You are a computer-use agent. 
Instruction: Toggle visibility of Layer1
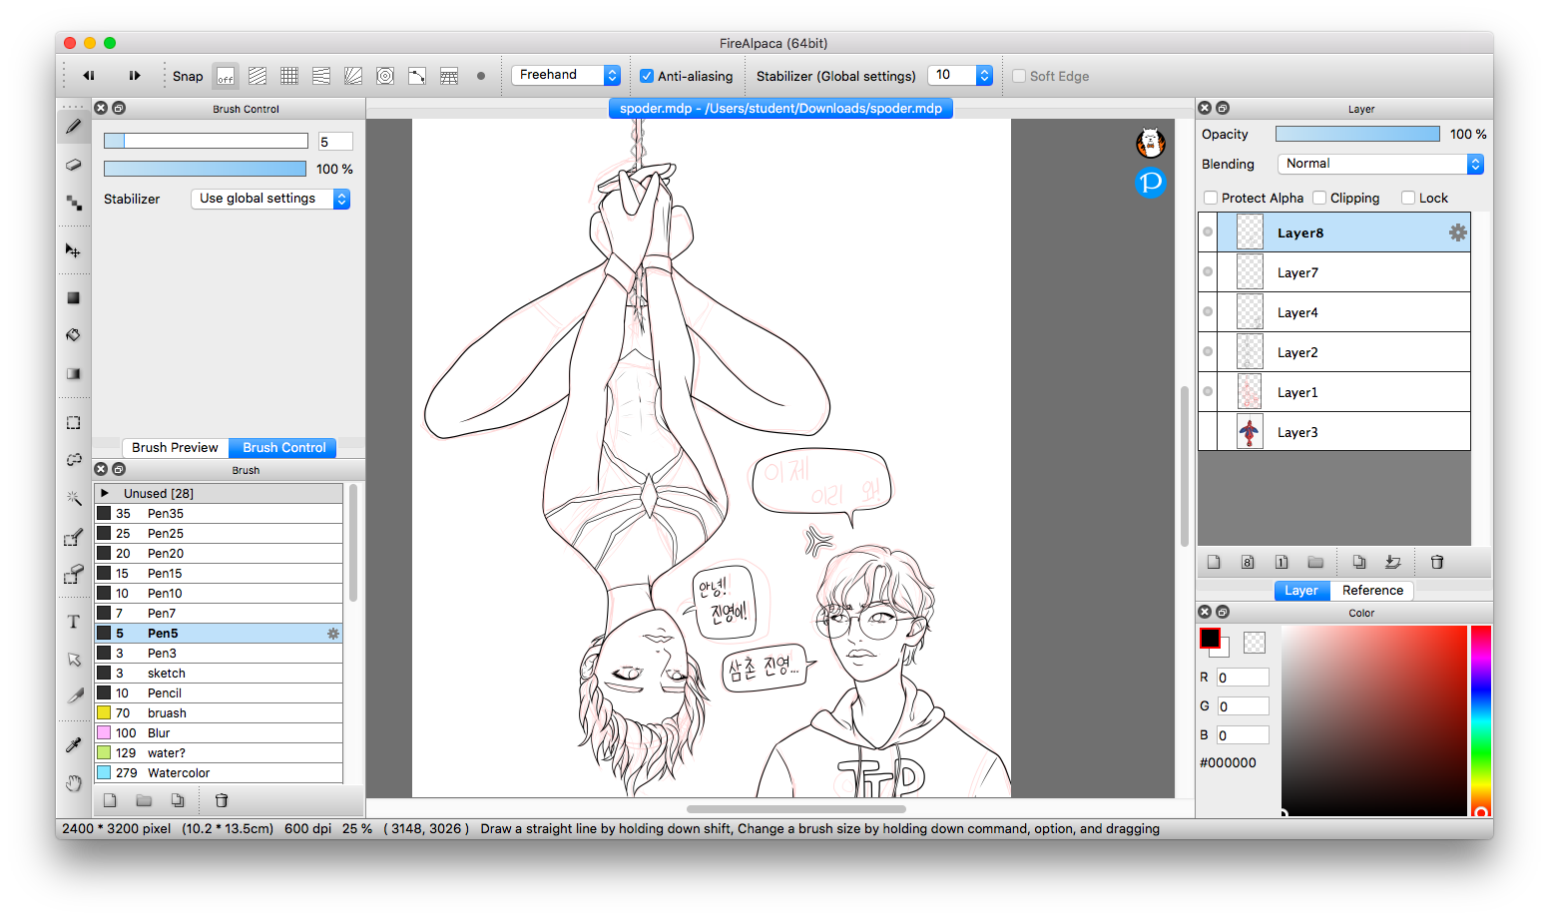pyautogui.click(x=1208, y=392)
